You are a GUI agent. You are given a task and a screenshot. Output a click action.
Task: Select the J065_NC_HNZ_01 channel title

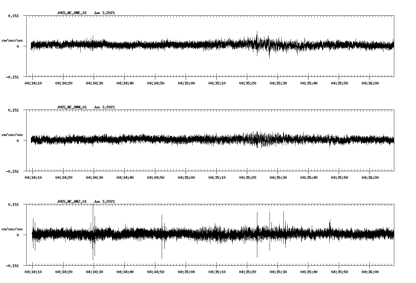pos(72,202)
